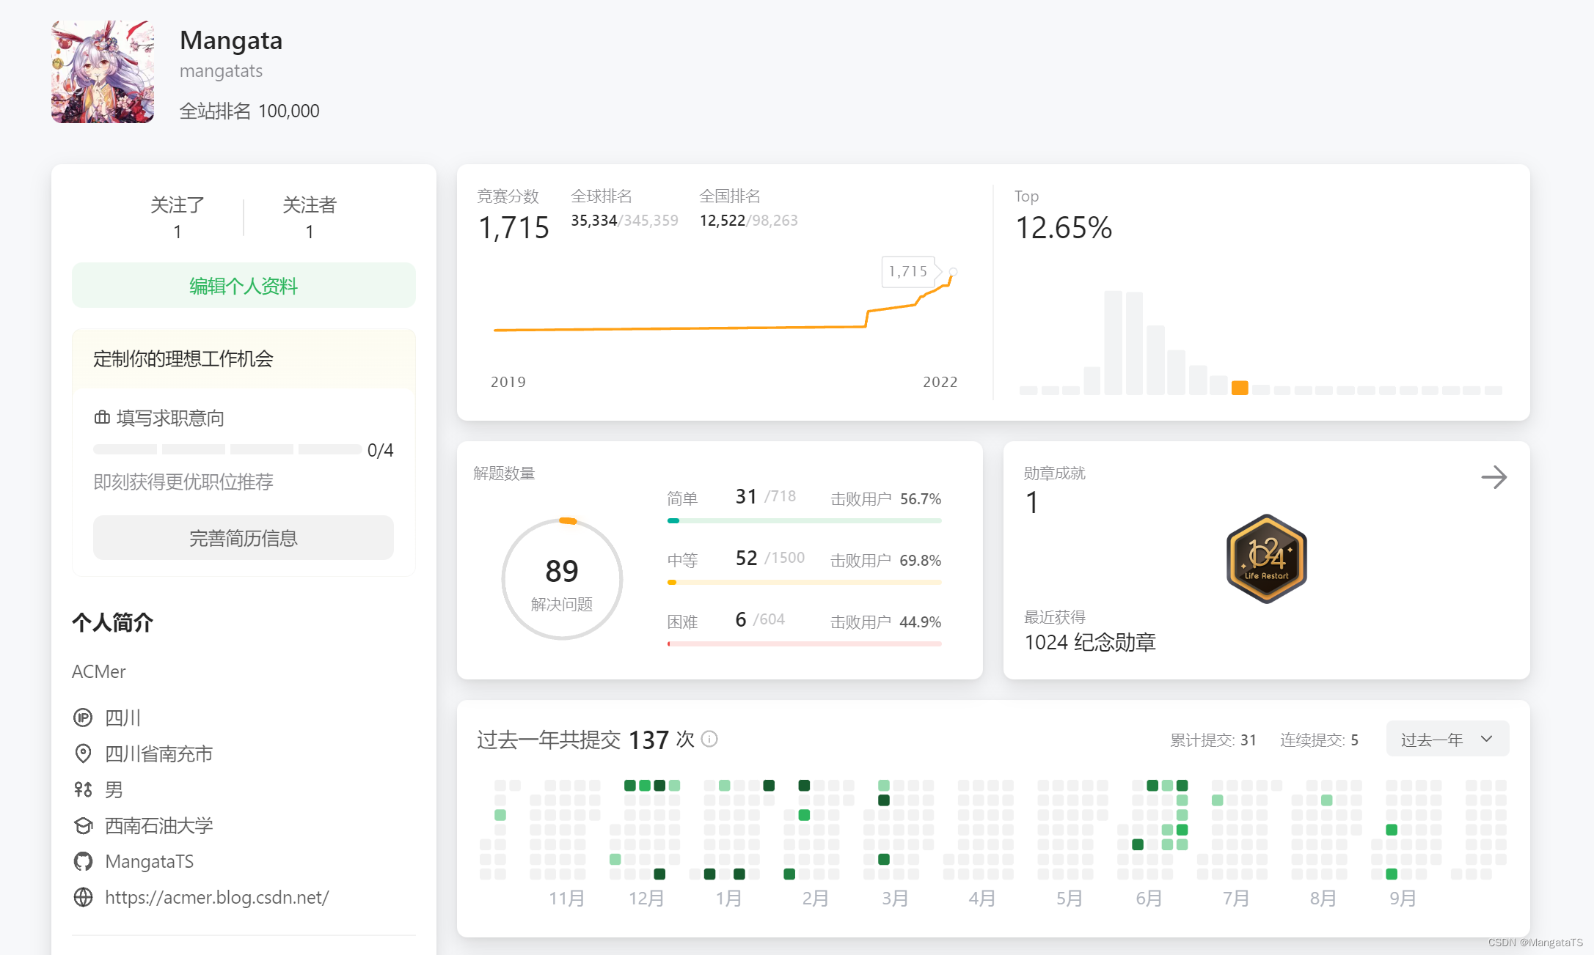This screenshot has width=1594, height=955.
Task: Open the 关注了 following list
Action: (178, 217)
